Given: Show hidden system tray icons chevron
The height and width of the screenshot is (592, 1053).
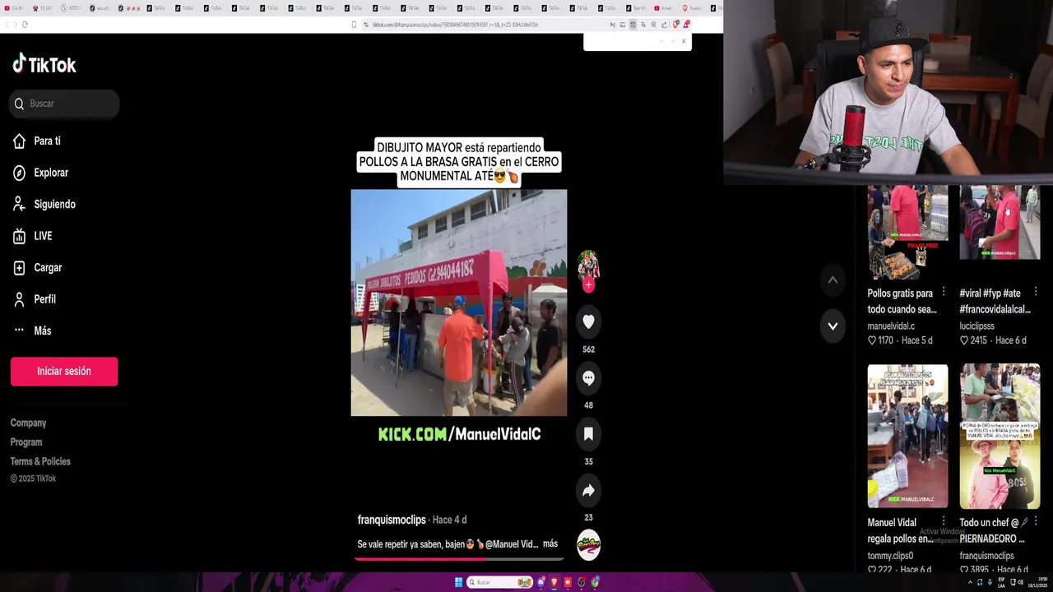Looking at the screenshot, I should pos(971,582).
